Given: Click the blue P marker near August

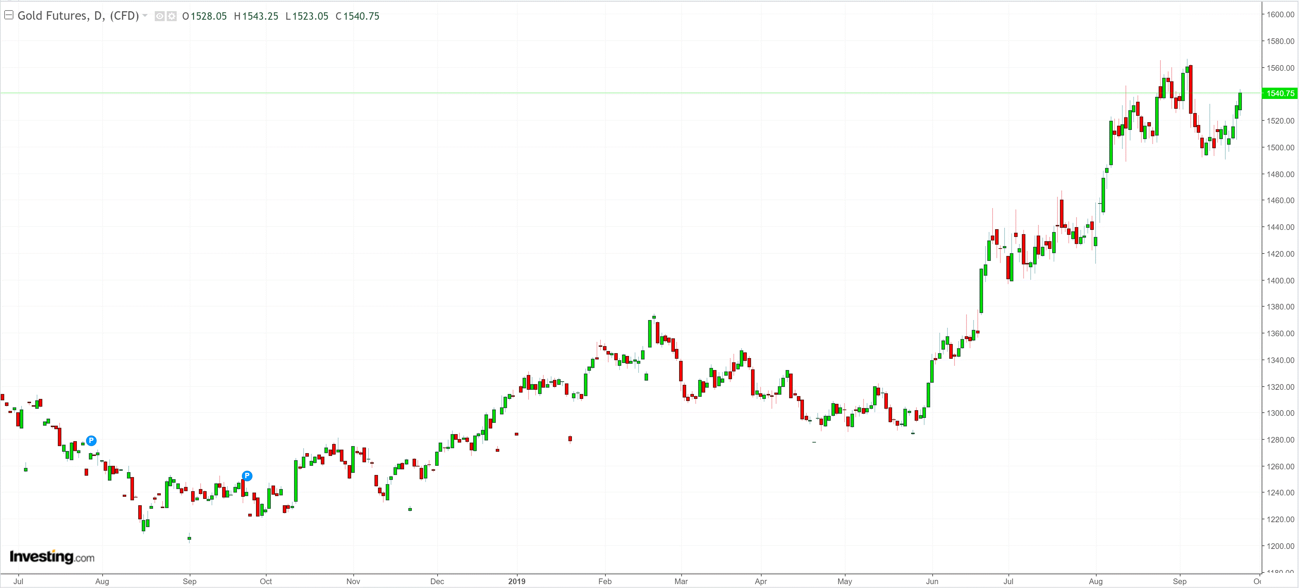Looking at the screenshot, I should coord(91,440).
